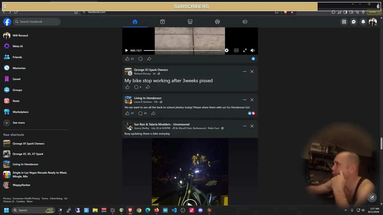Open the account profile menu

[x=373, y=21]
